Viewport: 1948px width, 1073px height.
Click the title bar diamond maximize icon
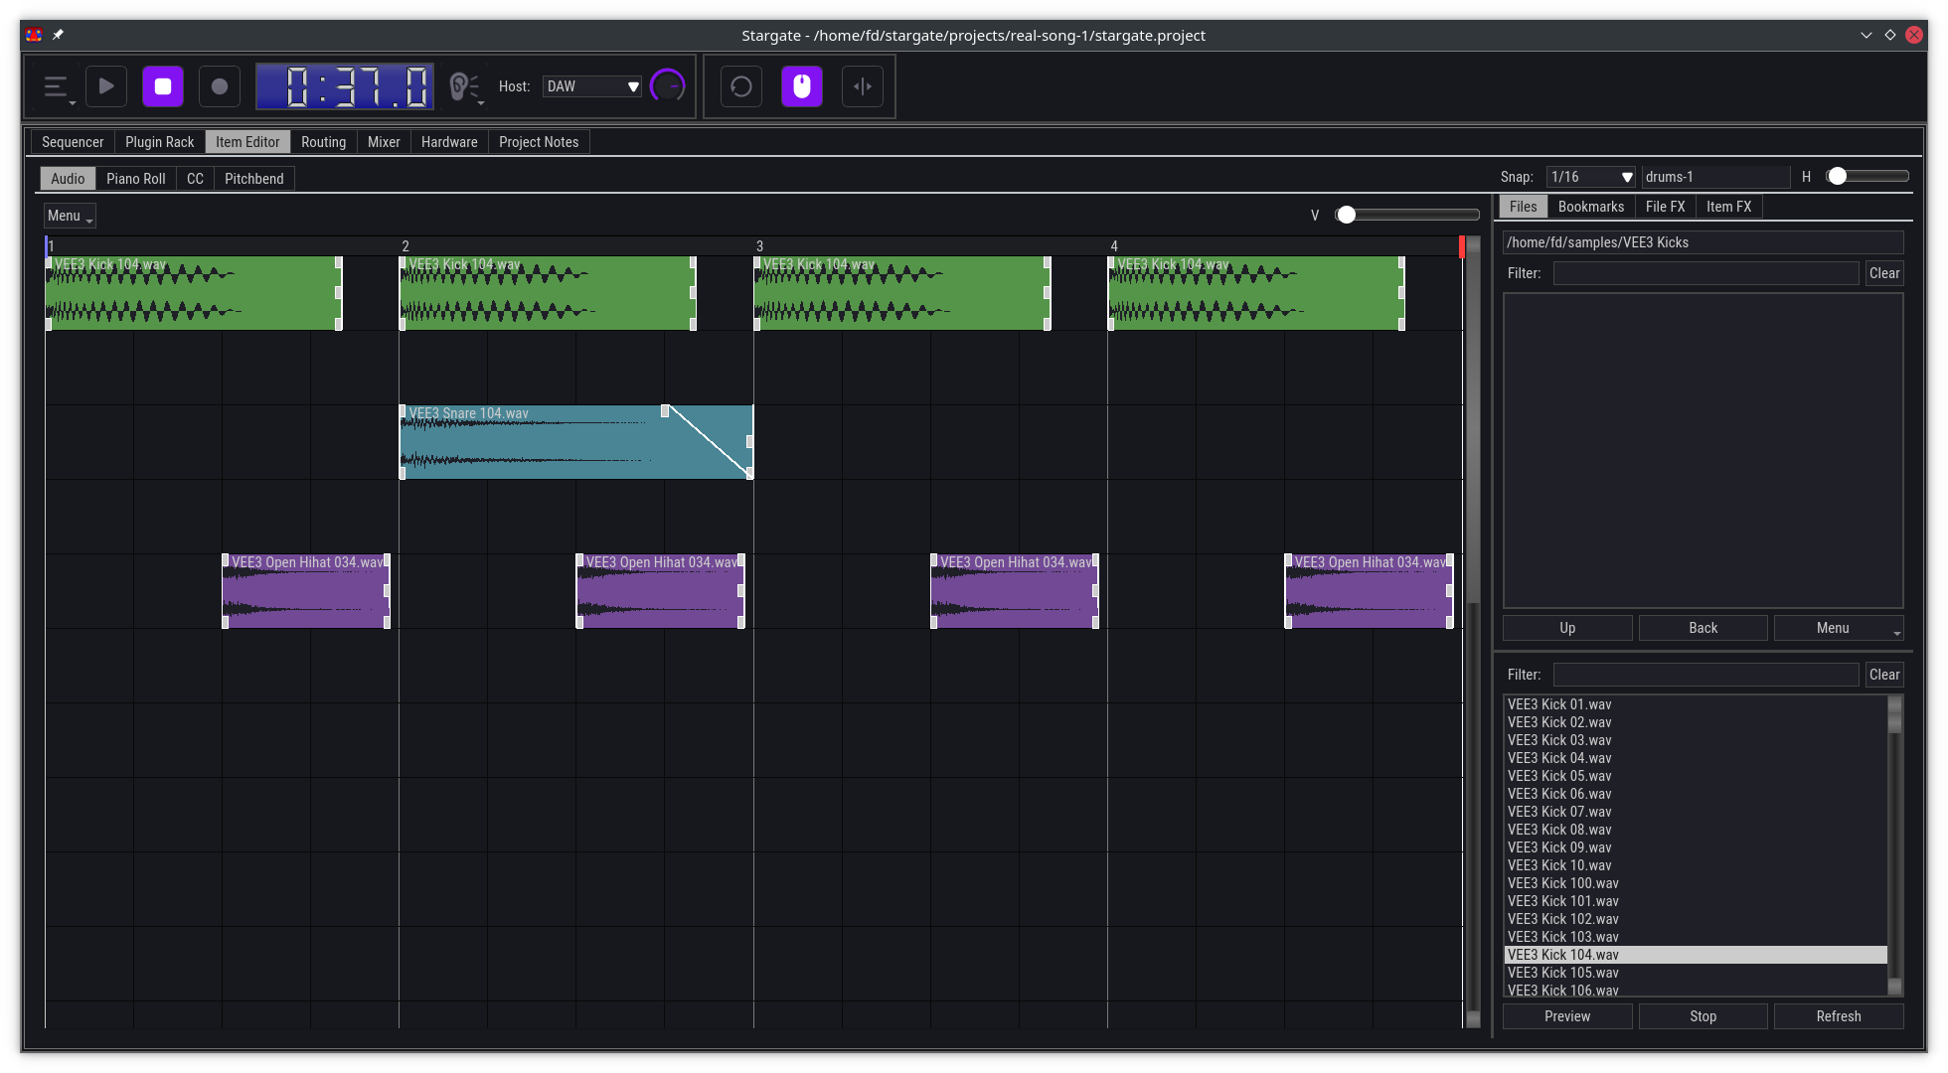pos(1890,35)
